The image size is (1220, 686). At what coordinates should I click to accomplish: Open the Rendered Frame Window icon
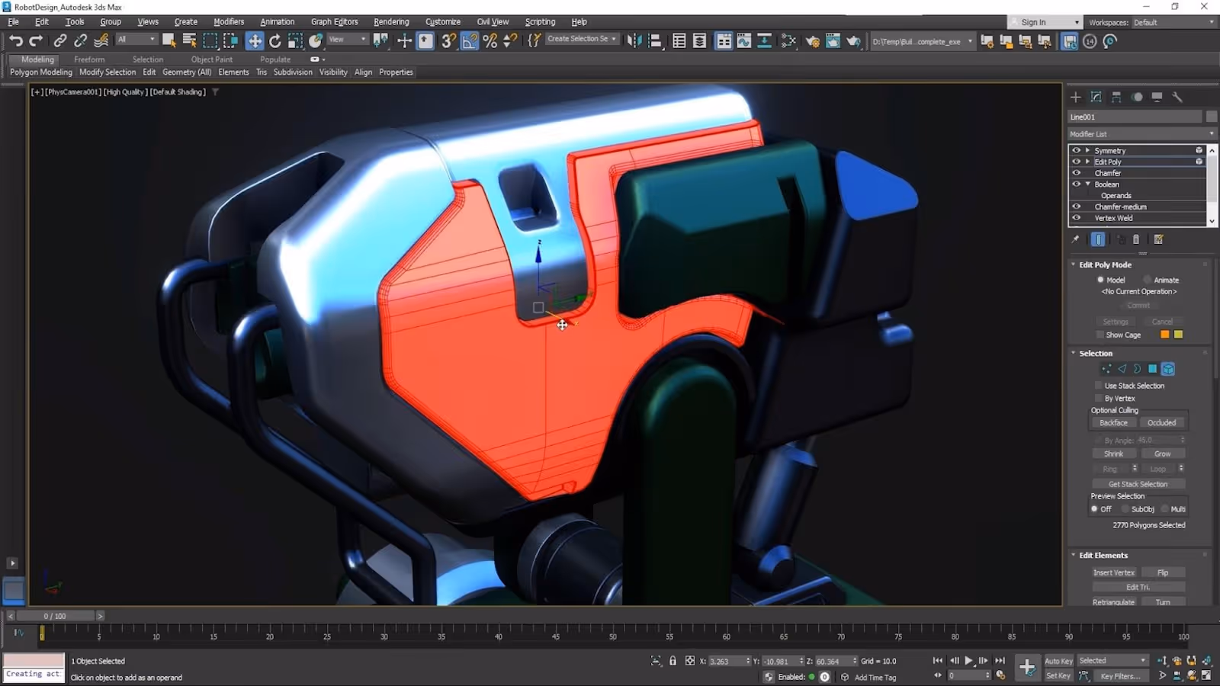(833, 40)
